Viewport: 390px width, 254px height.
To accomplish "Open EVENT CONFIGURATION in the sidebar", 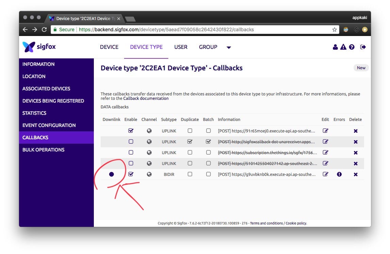I will [56, 125].
